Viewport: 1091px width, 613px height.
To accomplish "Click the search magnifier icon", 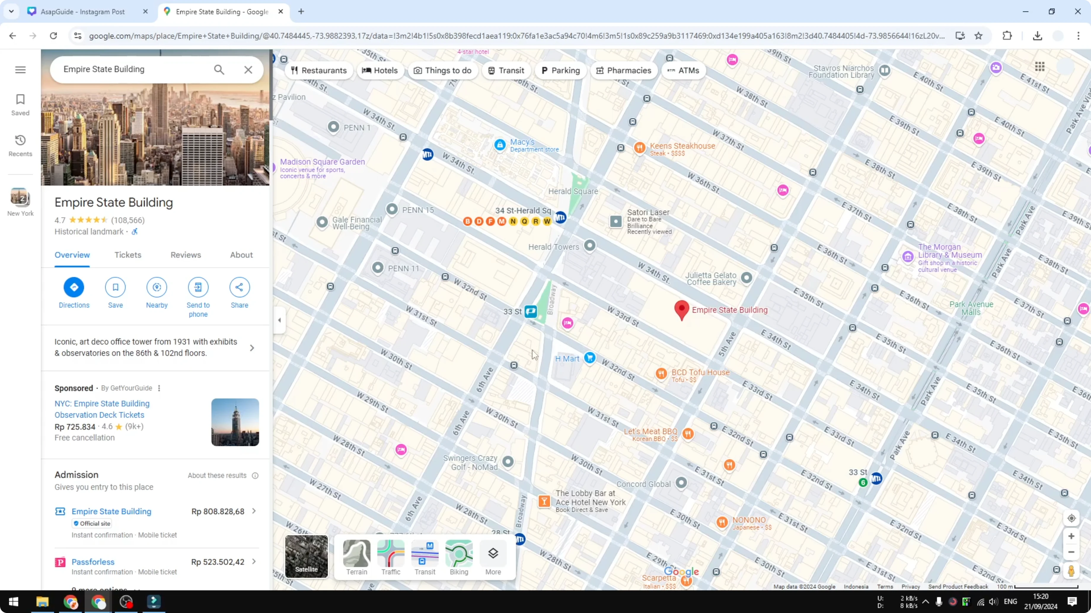I will coord(219,69).
